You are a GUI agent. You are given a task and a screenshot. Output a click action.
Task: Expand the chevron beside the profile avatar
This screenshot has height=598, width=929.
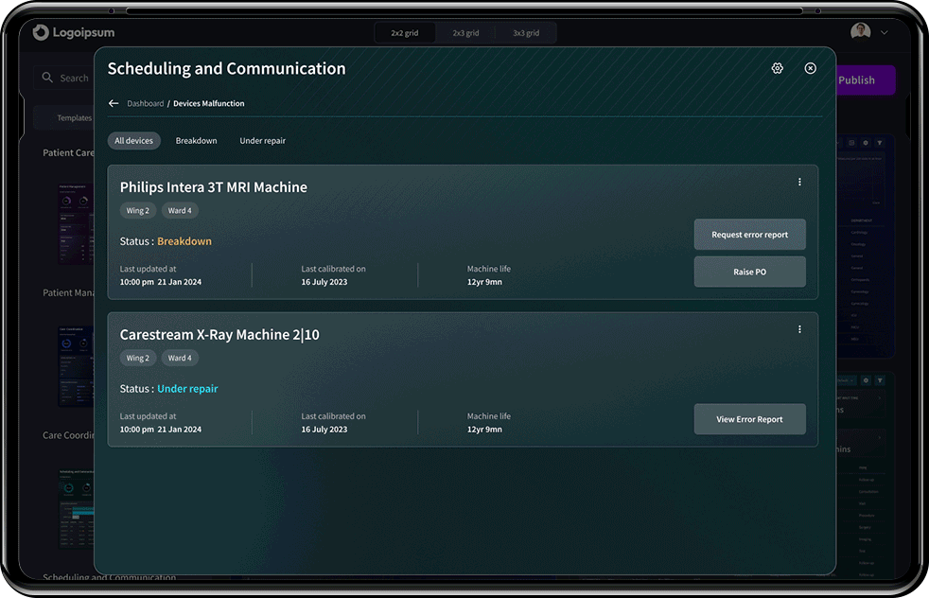click(885, 32)
